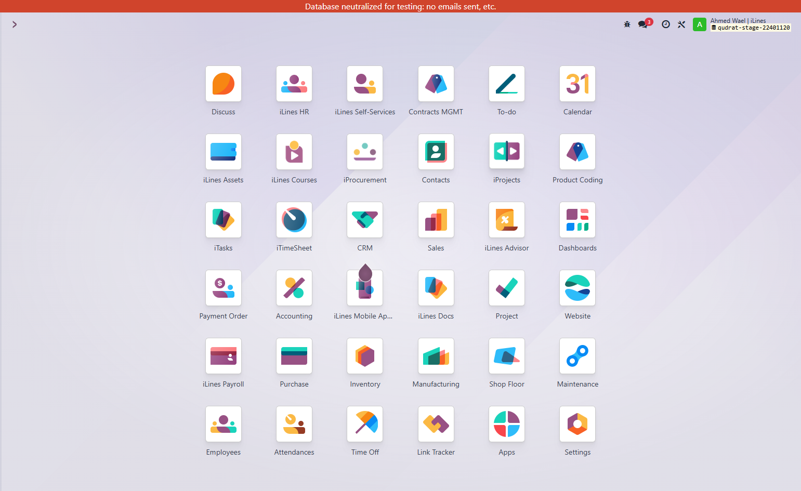Expand the sidebar with the chevron arrow

[x=15, y=24]
